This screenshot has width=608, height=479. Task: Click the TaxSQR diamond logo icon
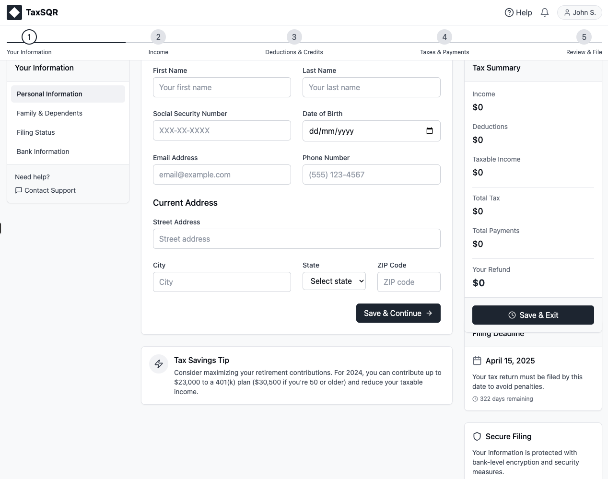[x=14, y=12]
